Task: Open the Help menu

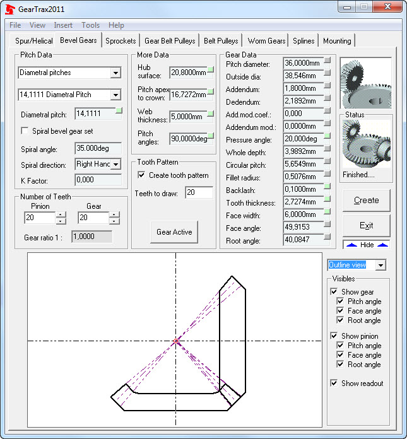Action: [116, 25]
